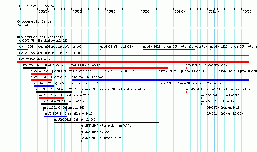Select blue bar of nsv4042626

tap(169, 50)
